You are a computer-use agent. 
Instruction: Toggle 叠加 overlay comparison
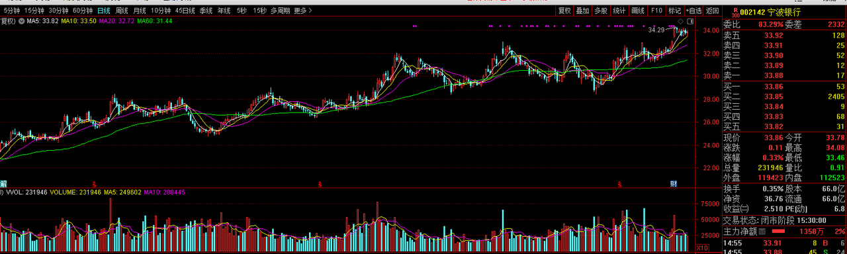coord(582,11)
